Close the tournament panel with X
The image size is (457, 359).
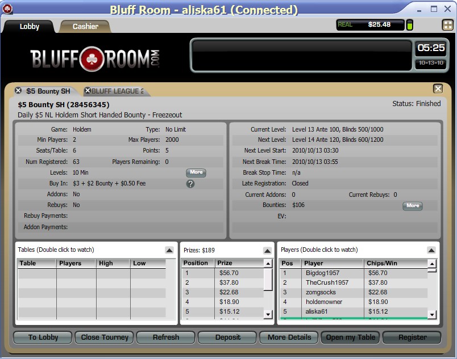point(438,88)
